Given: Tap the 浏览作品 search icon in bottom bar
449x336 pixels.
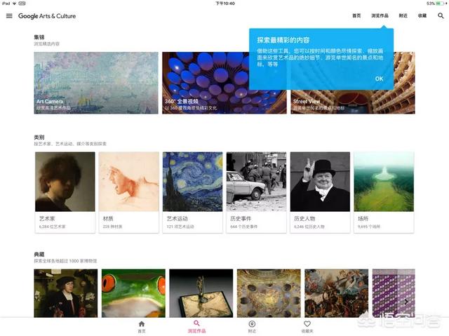Looking at the screenshot, I should click(x=196, y=323).
